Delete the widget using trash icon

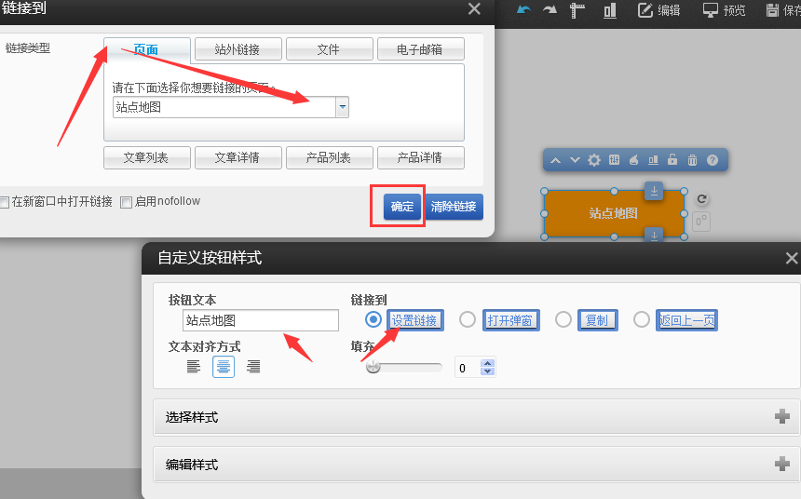pos(692,160)
